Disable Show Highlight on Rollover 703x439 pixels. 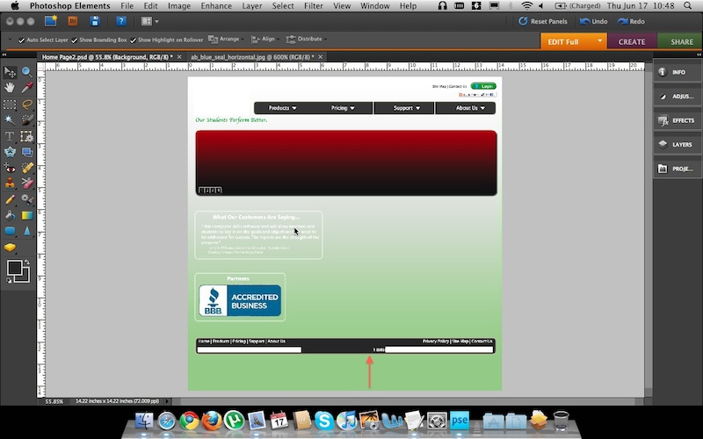(x=134, y=40)
